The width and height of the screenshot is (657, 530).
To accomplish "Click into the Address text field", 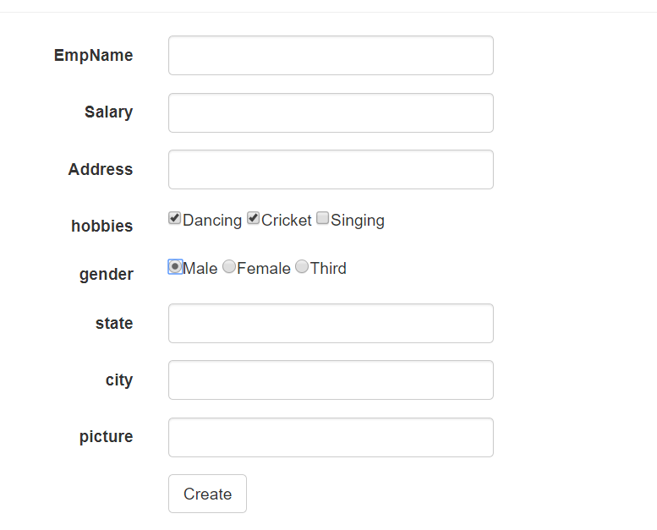I will tap(331, 170).
